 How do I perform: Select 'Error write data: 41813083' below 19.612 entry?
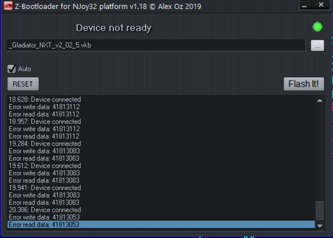(x=161, y=173)
